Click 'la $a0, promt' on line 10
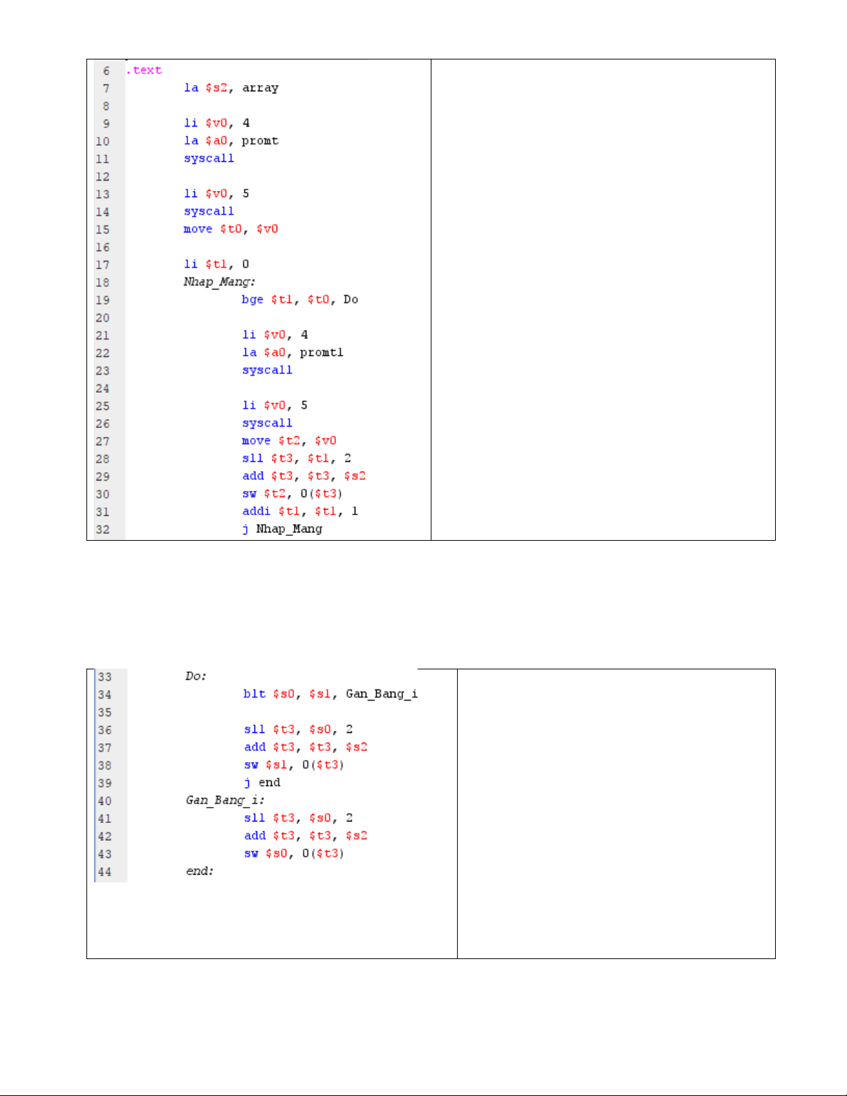 [x=231, y=141]
